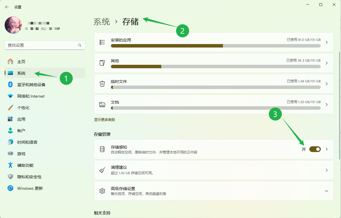Screen dimensions: 341x218
Task: Open 存储感知 settings via its chevron
Action: [326, 149]
